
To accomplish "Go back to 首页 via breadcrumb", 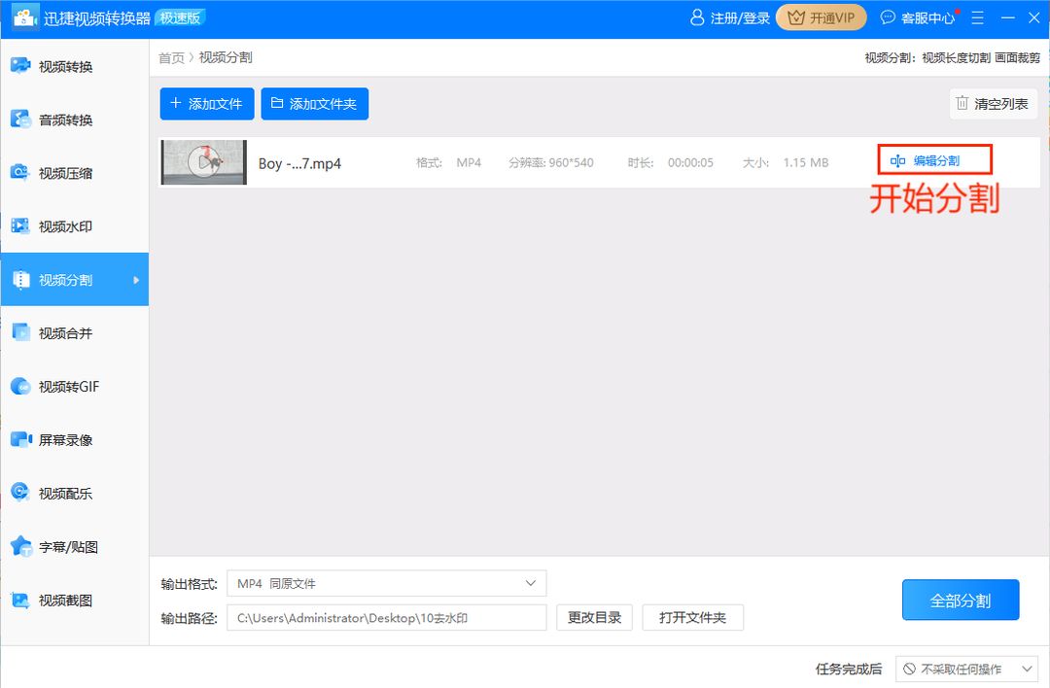I will pos(171,56).
